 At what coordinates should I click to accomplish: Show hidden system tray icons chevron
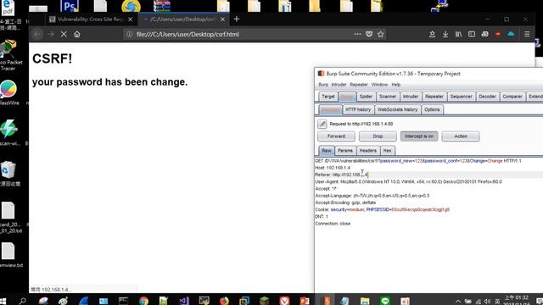tap(458, 302)
